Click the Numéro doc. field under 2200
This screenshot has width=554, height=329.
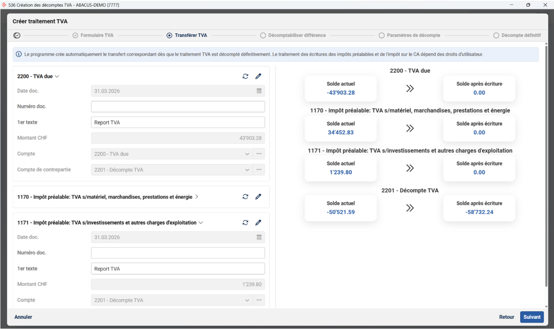point(177,106)
